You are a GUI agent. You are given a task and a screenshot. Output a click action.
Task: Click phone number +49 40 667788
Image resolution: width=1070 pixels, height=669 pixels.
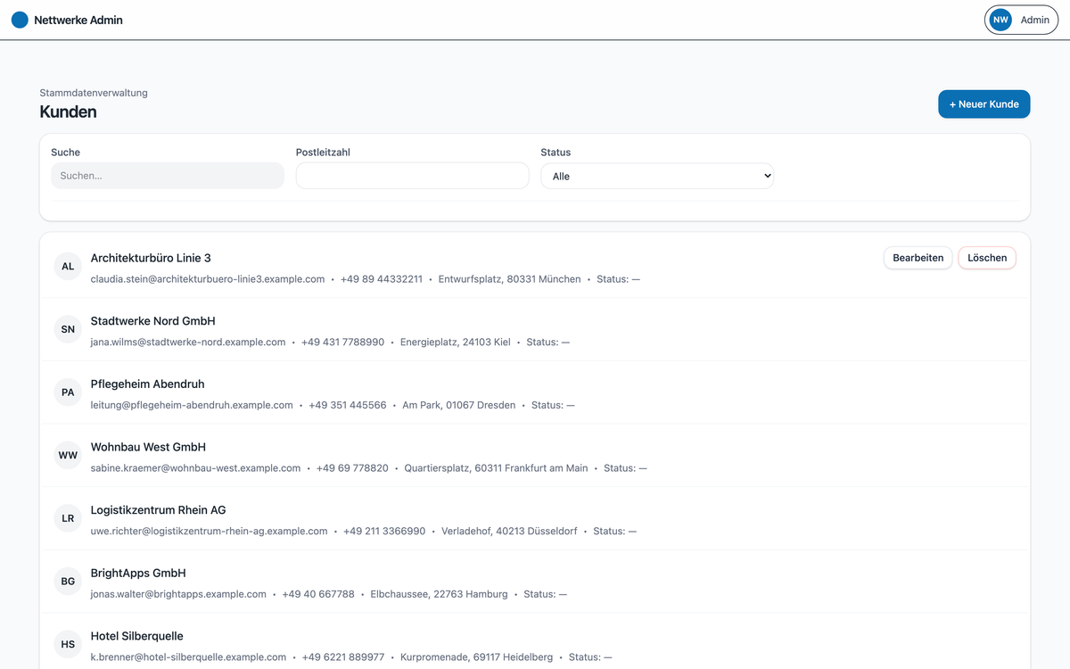pos(318,594)
